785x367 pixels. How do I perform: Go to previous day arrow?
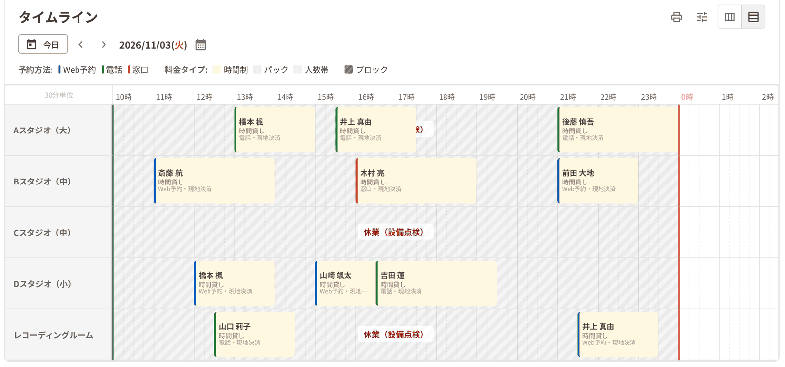[x=81, y=45]
